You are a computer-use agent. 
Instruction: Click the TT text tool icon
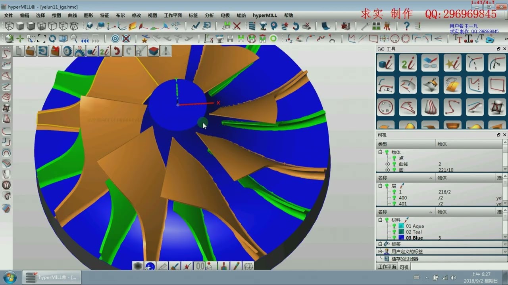(458, 39)
